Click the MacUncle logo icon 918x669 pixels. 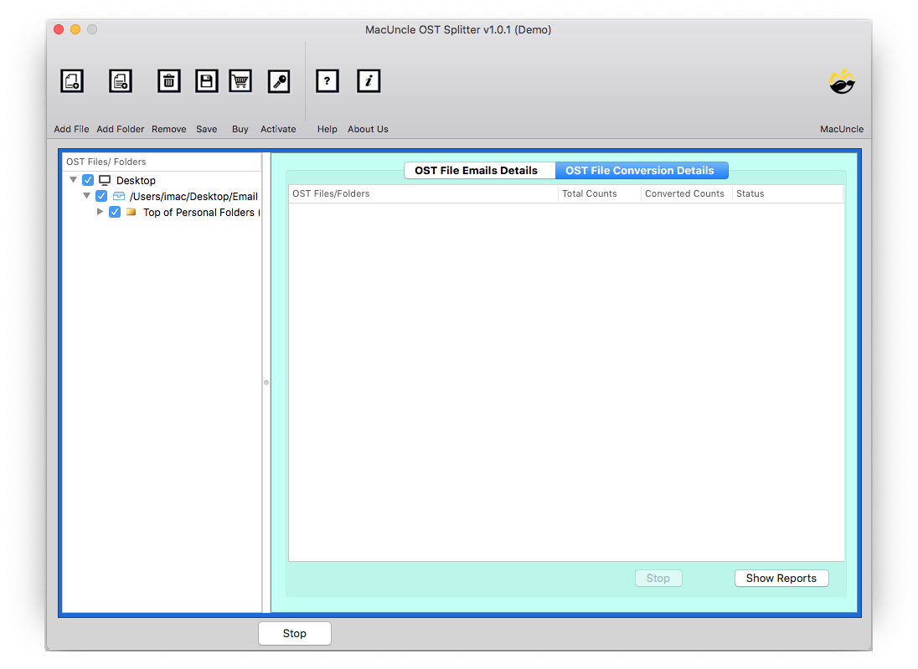(842, 82)
